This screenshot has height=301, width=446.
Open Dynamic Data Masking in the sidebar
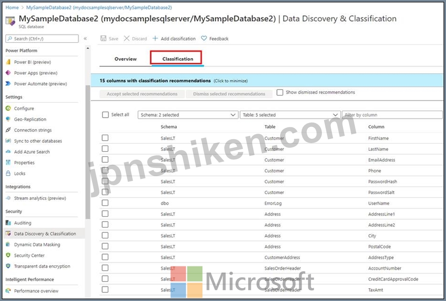click(x=37, y=244)
